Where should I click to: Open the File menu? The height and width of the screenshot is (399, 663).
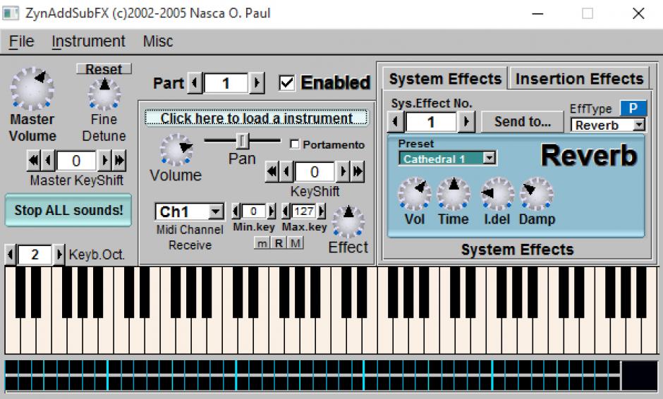[x=21, y=42]
